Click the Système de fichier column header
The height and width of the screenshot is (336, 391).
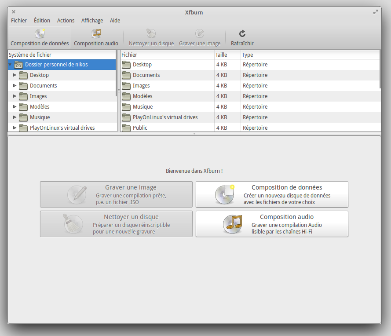62,55
